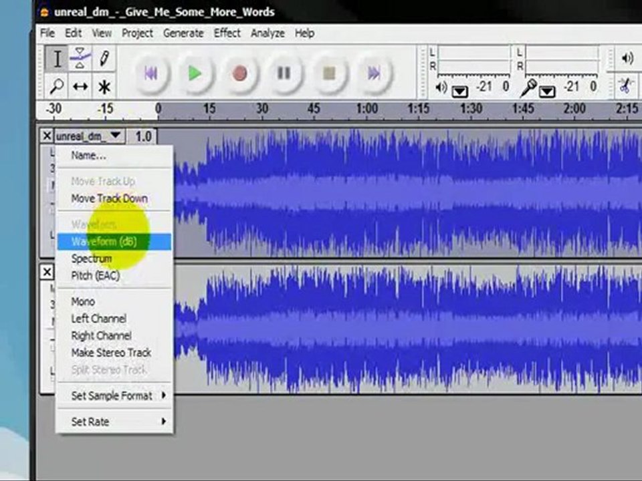Select the Selection (I-beam) tool
Image resolution: width=642 pixels, height=481 pixels.
coord(57,59)
